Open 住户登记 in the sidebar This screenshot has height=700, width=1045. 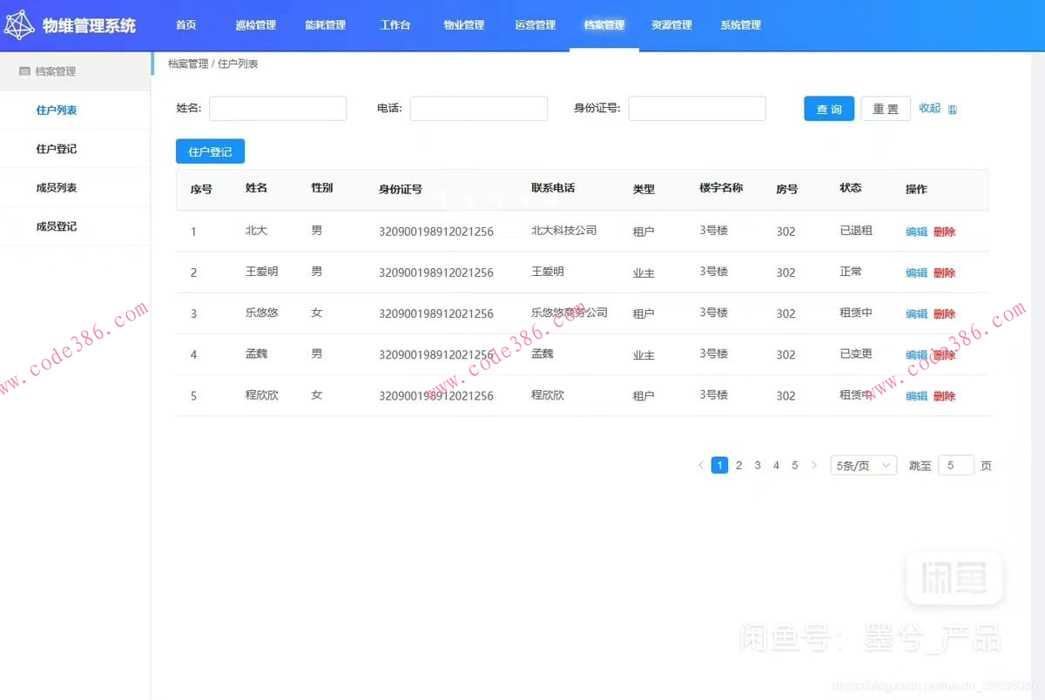point(57,148)
